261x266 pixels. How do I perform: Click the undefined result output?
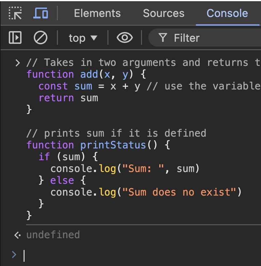pos(53,235)
